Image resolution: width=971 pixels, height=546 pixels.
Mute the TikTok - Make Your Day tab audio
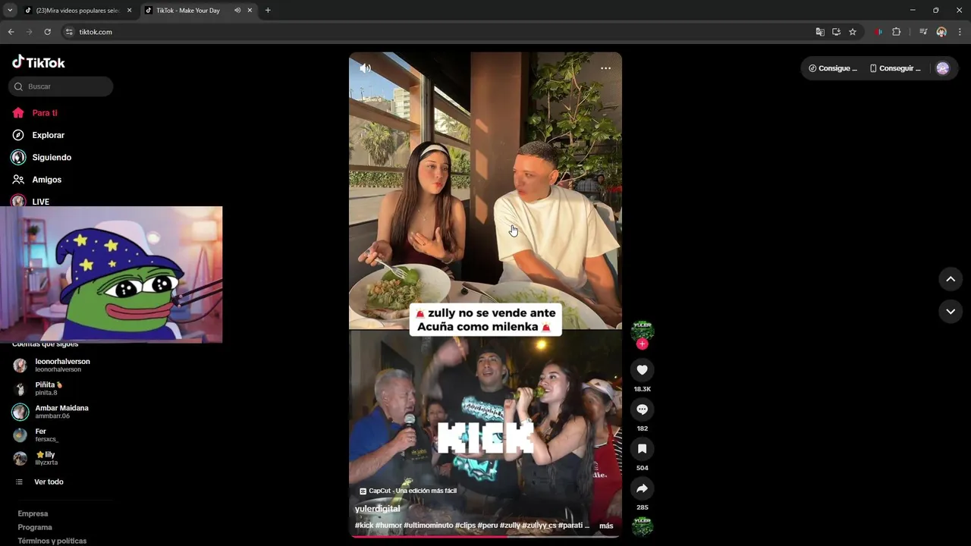click(x=237, y=11)
